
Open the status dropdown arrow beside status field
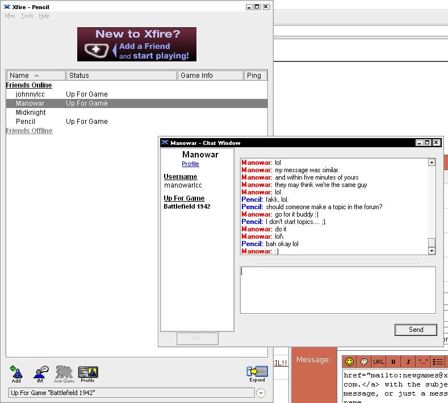(261, 393)
